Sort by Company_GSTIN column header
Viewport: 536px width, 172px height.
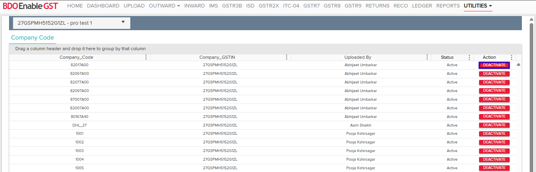pyautogui.click(x=217, y=57)
